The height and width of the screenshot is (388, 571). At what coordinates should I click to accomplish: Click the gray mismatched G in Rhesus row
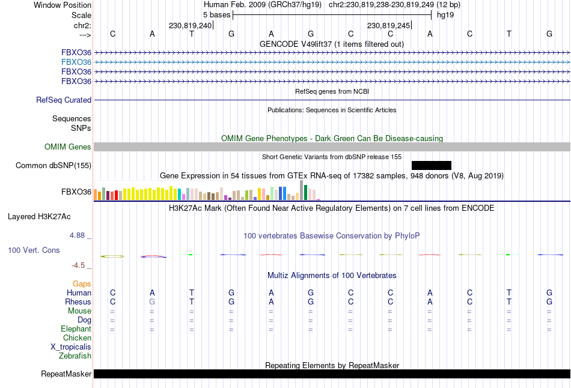[x=152, y=302]
